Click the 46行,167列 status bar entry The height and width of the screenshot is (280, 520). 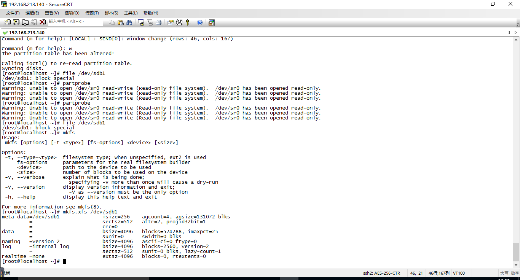[x=439, y=273]
